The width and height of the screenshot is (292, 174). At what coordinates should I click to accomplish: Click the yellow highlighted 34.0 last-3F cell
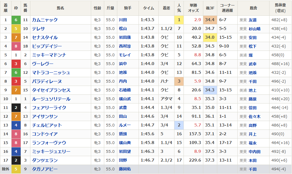coord(210,38)
